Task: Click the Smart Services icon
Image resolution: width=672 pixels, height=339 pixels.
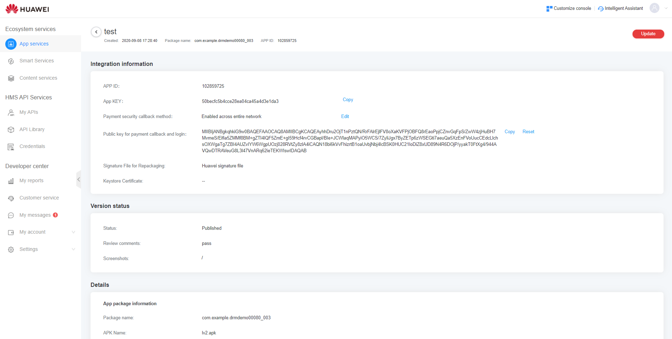Action: (x=11, y=61)
